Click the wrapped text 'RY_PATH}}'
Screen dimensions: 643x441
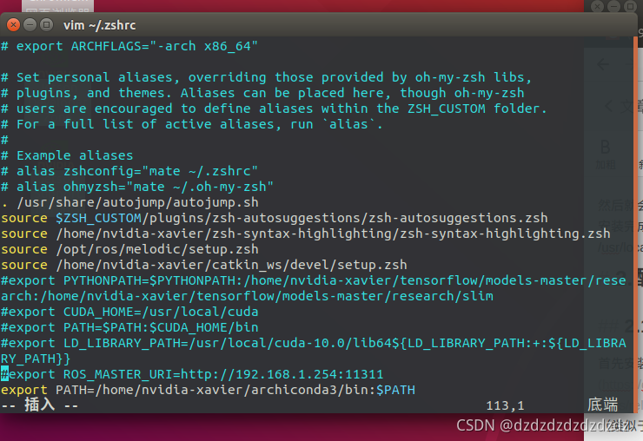[36, 359]
